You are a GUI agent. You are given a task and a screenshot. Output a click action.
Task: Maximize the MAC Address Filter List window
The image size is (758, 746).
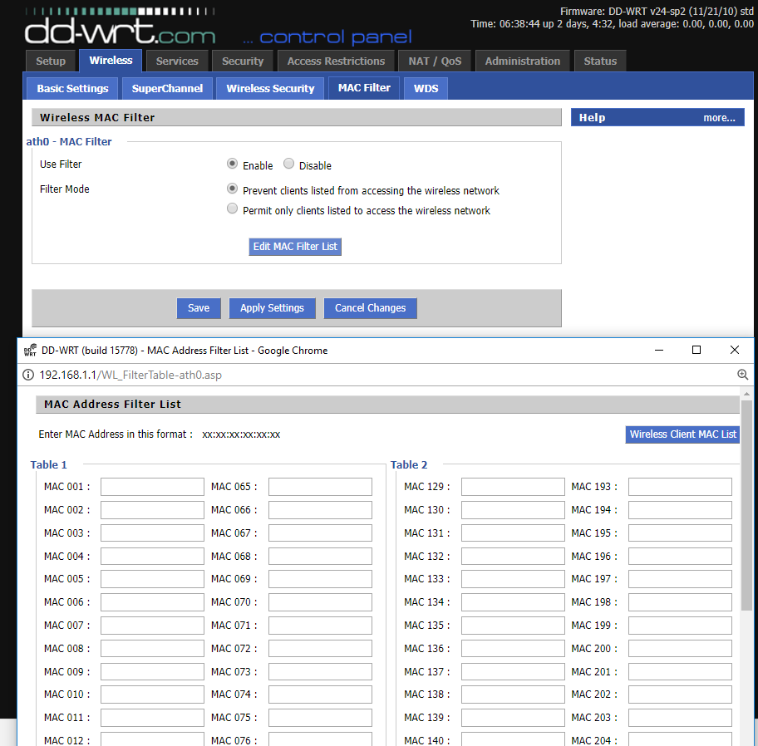[x=696, y=350]
